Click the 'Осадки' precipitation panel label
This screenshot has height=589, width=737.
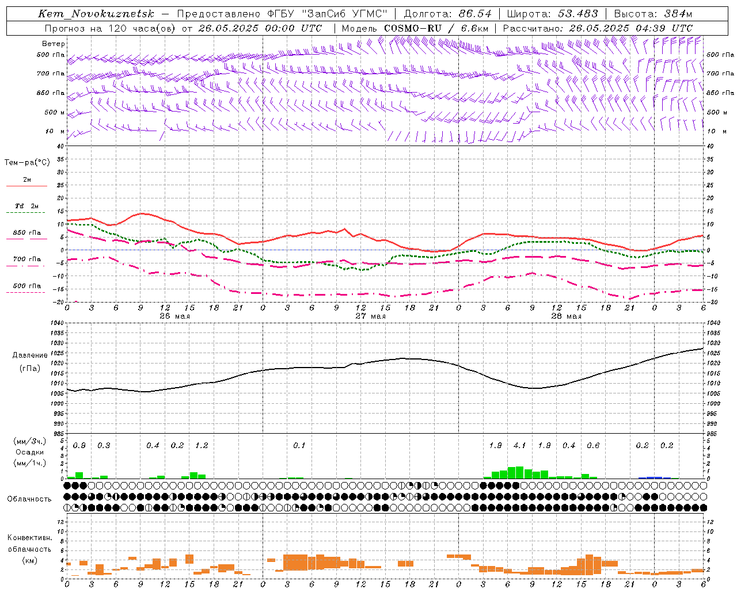[x=30, y=452]
